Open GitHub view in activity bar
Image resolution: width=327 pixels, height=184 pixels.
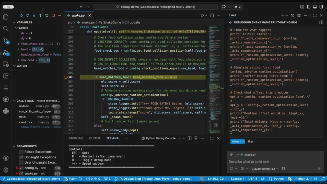(6, 99)
